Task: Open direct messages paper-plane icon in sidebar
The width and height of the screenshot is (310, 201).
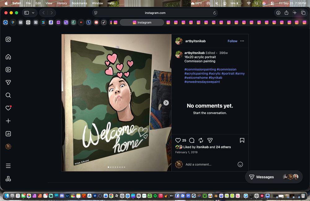Action: (8, 82)
